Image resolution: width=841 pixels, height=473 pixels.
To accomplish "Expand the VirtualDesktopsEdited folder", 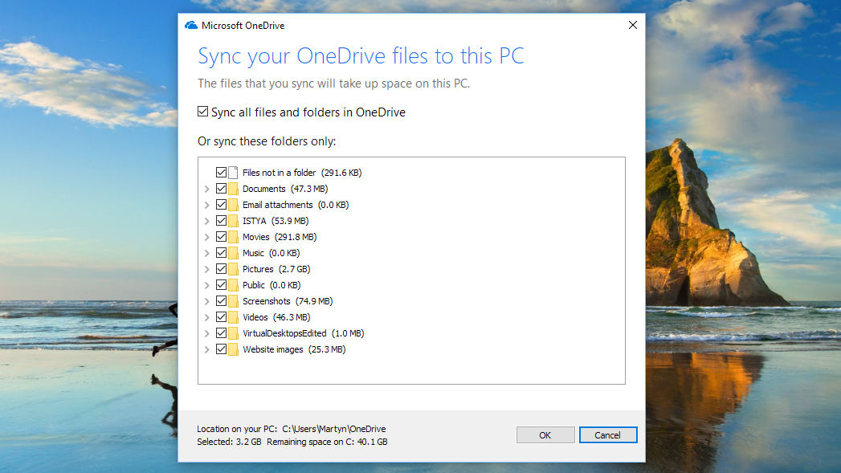I will (207, 333).
